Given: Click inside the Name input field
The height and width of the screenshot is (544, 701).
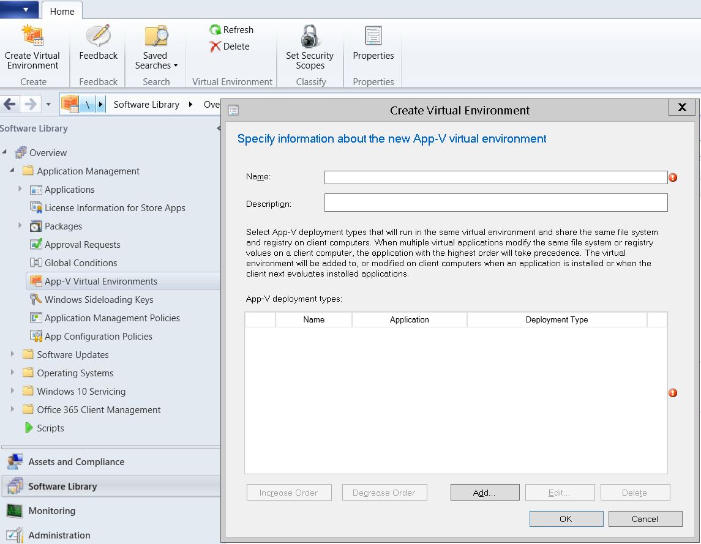Looking at the screenshot, I should 496,177.
